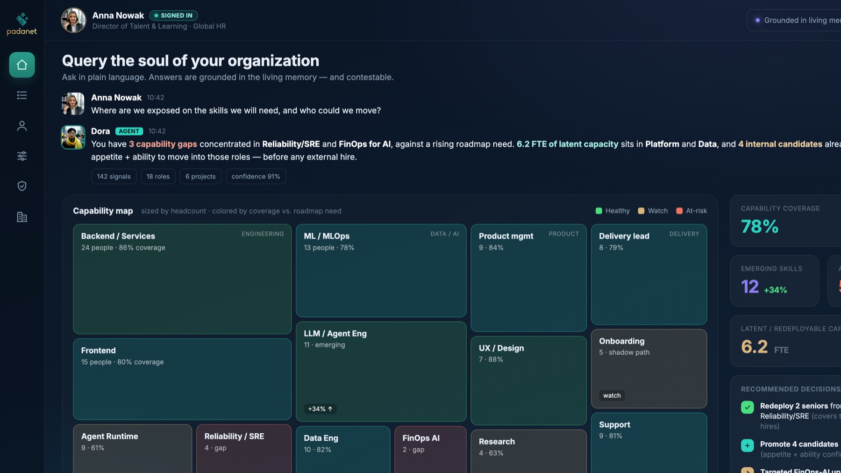The width and height of the screenshot is (841, 473).
Task: Check the Redeploy 2 seniors decision
Action: [747, 407]
